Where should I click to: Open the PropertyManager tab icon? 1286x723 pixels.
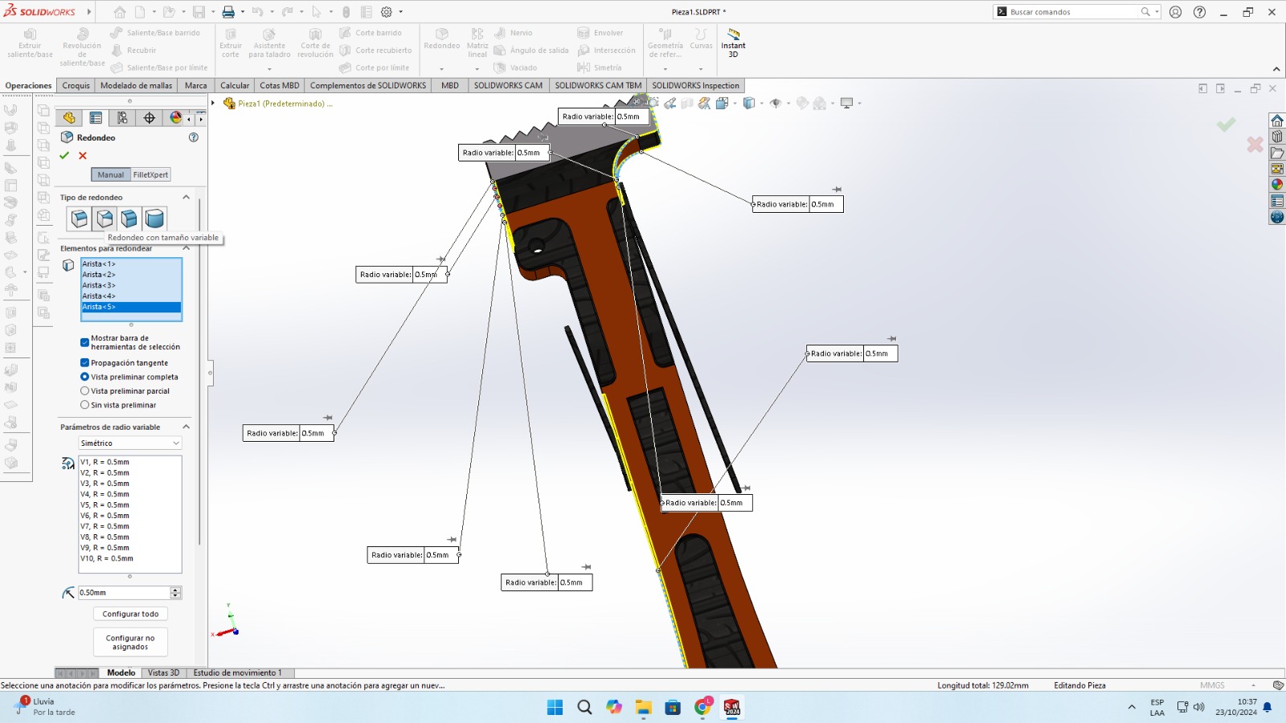point(96,118)
